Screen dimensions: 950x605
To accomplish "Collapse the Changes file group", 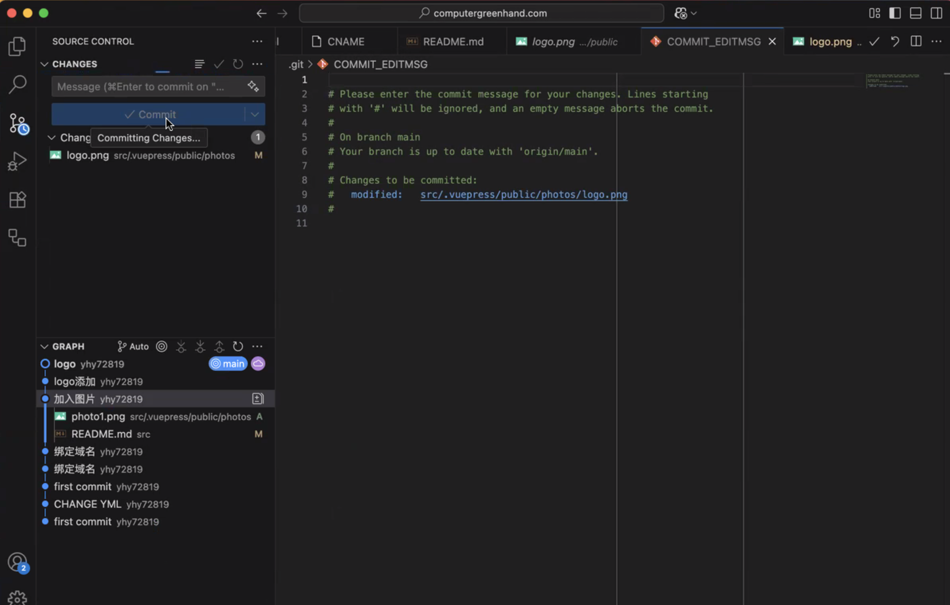I will tap(51, 137).
